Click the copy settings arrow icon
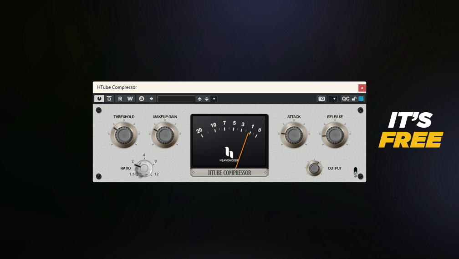Viewport: 459px width, 259px height. pos(151,99)
